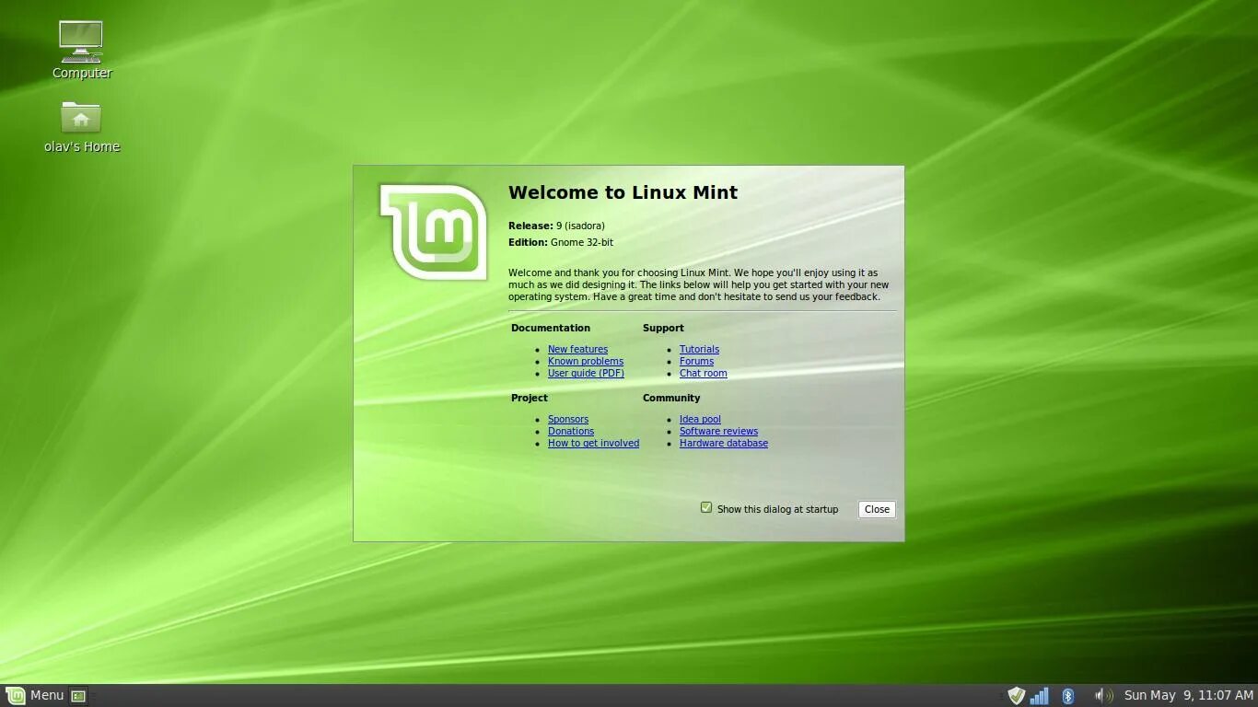Open the Tutorials support link

[x=699, y=349]
